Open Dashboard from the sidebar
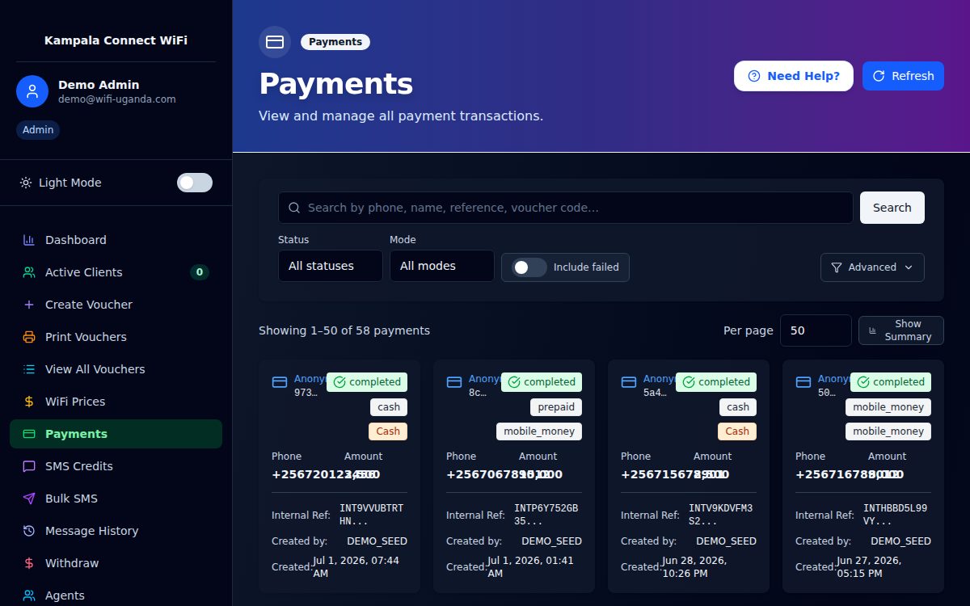Viewport: 970px width, 606px height. pyautogui.click(x=116, y=240)
